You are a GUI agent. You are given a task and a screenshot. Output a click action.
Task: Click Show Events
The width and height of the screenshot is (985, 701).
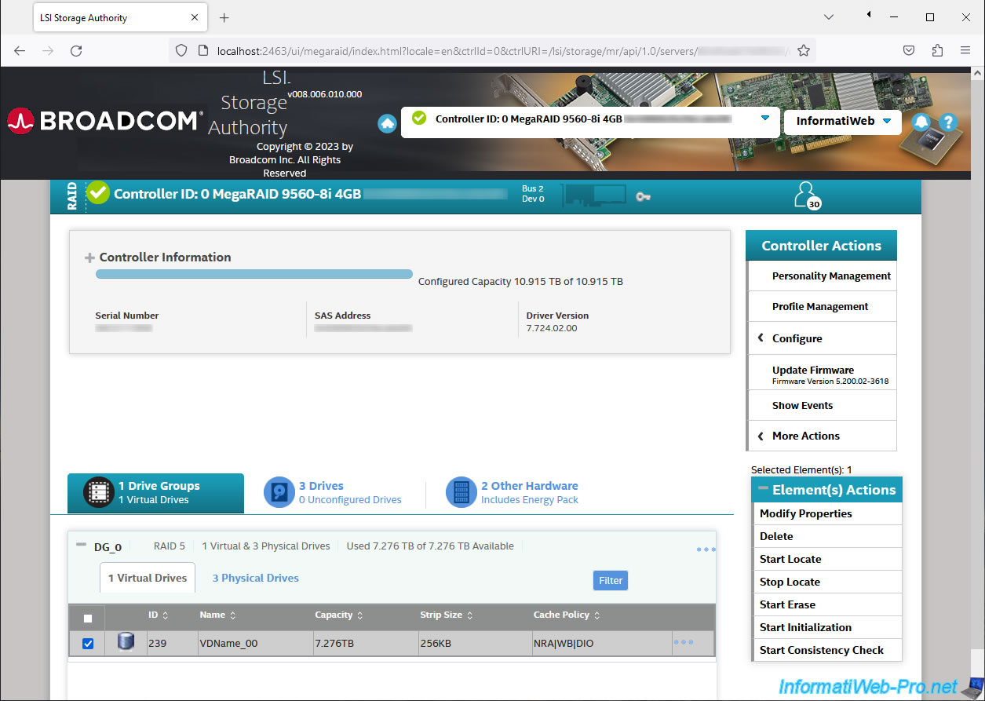[x=823, y=405]
